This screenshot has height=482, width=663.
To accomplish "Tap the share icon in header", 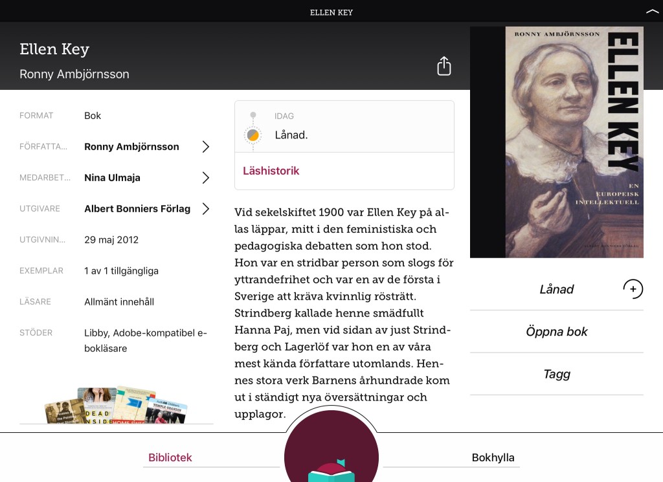I will (x=444, y=66).
